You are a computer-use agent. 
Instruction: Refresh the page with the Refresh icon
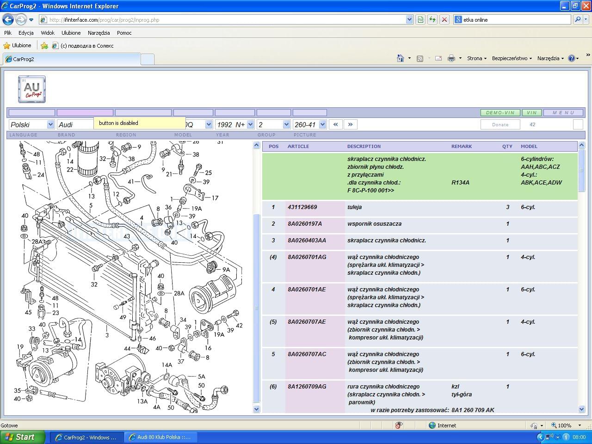coord(432,20)
